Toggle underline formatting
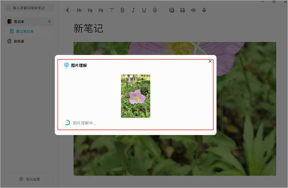Image resolution: width=288 pixels, height=188 pixels. pos(144,10)
